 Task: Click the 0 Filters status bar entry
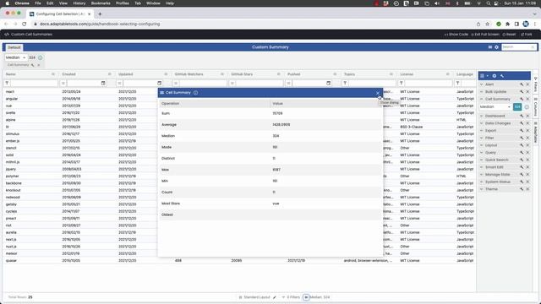coord(291,297)
